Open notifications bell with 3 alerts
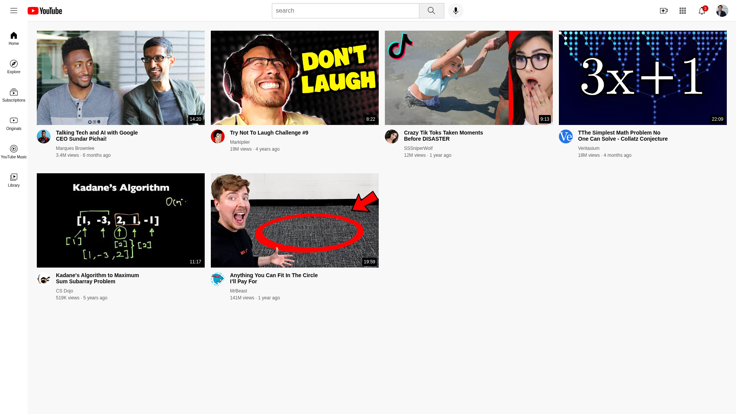The width and height of the screenshot is (736, 414). (702, 11)
